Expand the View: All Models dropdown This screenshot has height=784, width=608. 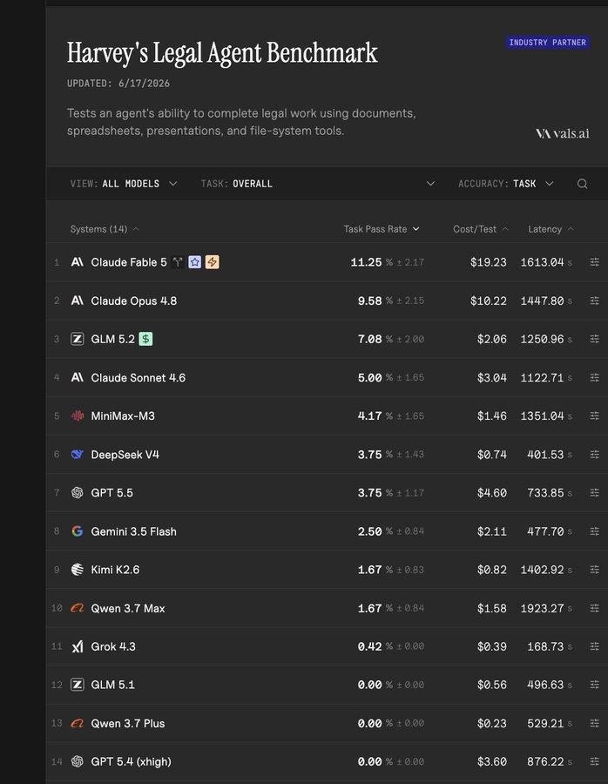click(124, 184)
